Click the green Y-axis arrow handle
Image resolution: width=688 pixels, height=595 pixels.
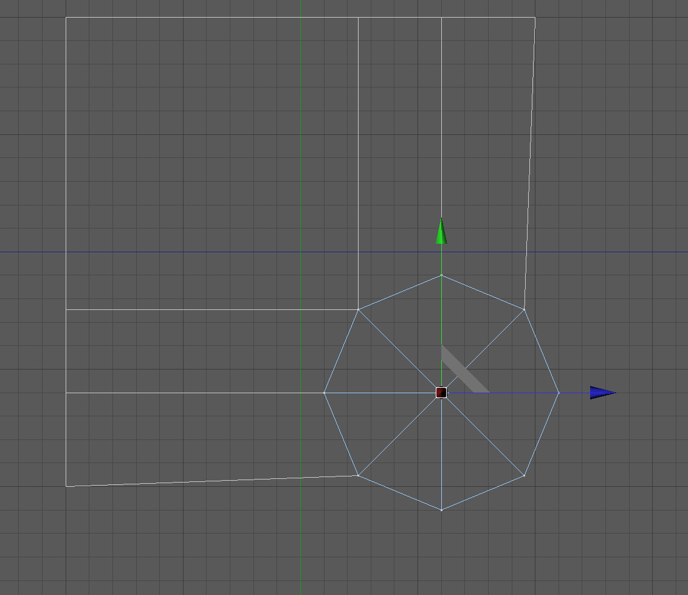click(441, 231)
